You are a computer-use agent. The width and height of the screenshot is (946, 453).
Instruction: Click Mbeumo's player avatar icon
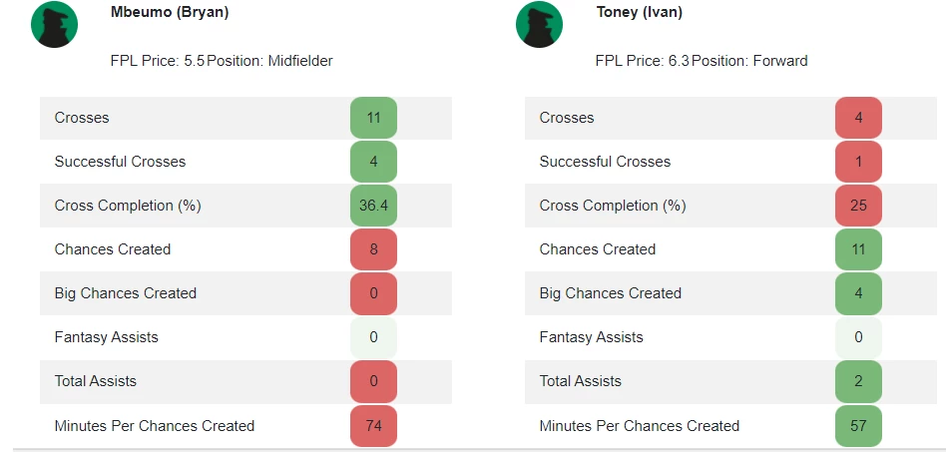[x=54, y=25]
